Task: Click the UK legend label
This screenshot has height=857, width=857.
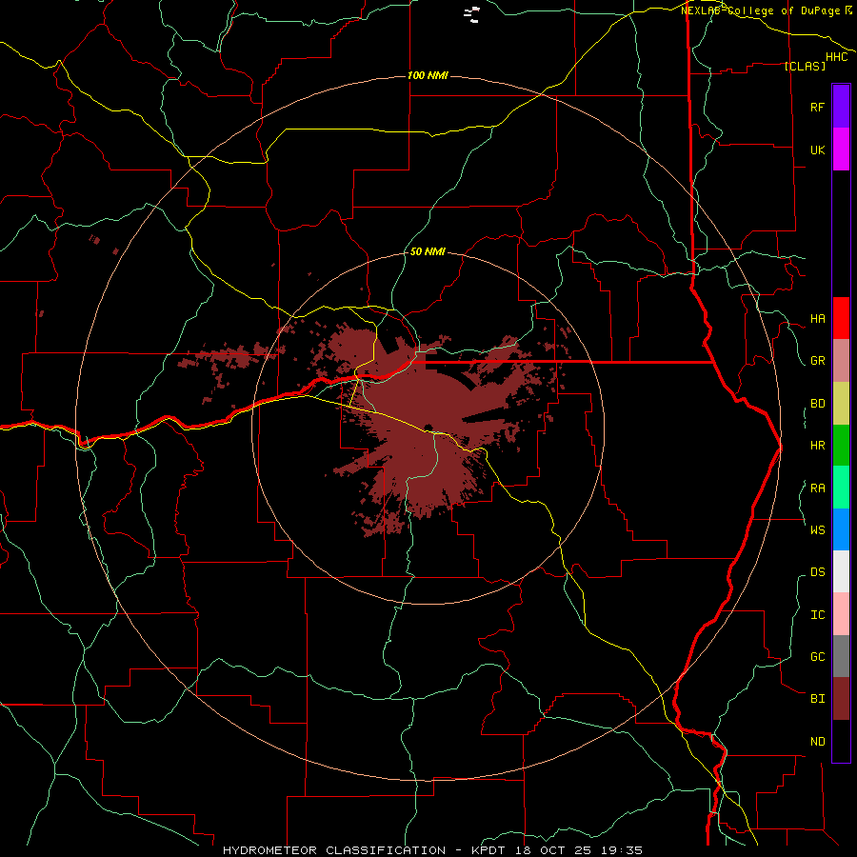Action: [x=817, y=149]
